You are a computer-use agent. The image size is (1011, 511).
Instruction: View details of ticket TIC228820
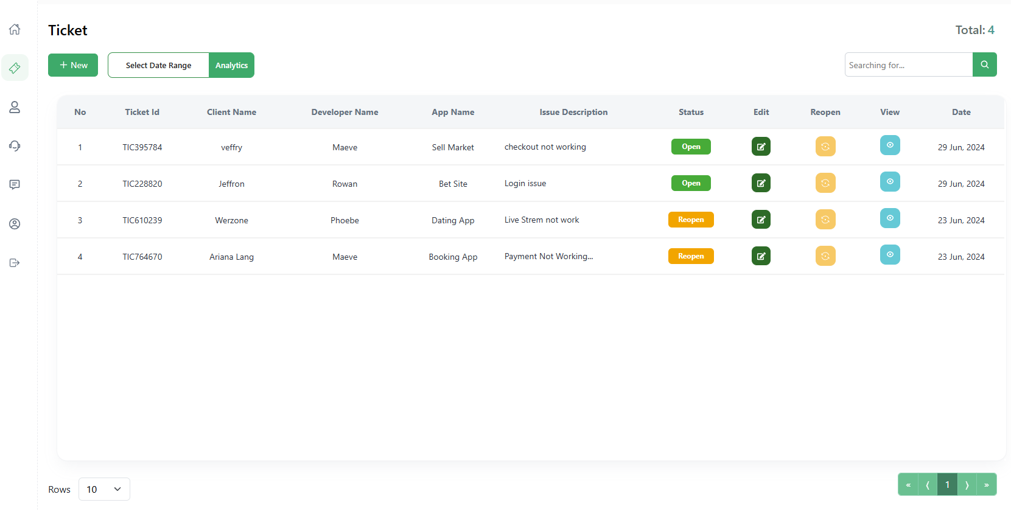889,182
